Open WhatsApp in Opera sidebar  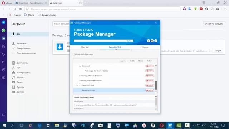[x=4, y=30]
